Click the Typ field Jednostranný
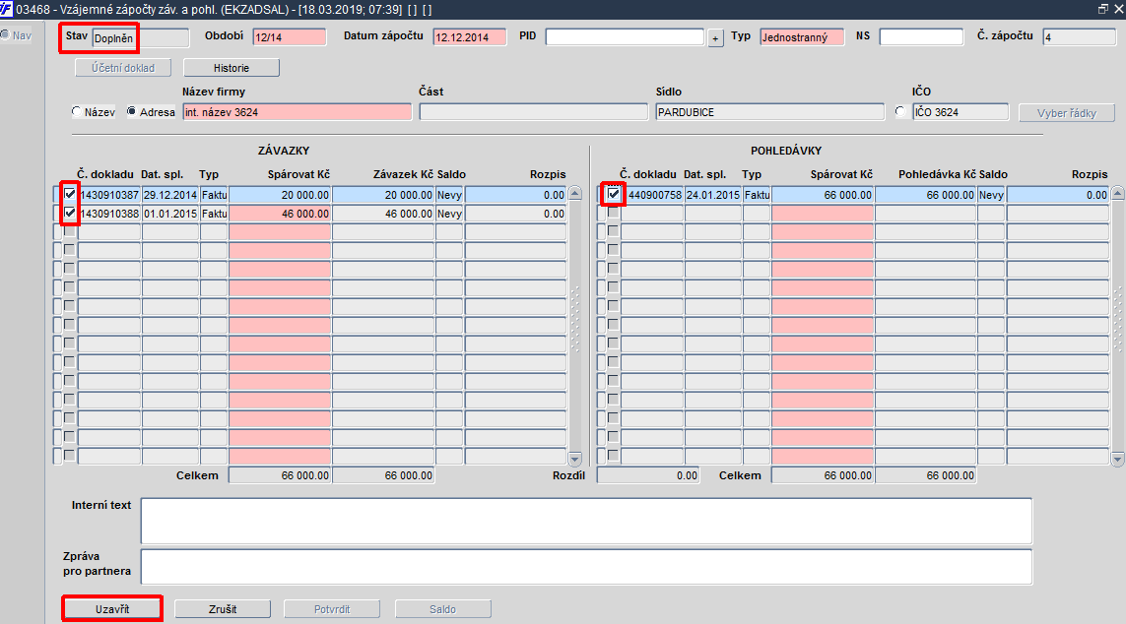The height and width of the screenshot is (624, 1126). 802,37
